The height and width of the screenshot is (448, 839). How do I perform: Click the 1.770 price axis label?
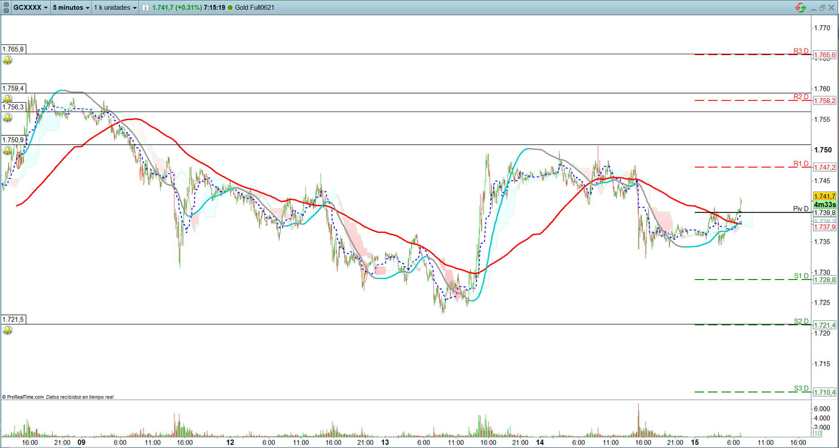(822, 28)
